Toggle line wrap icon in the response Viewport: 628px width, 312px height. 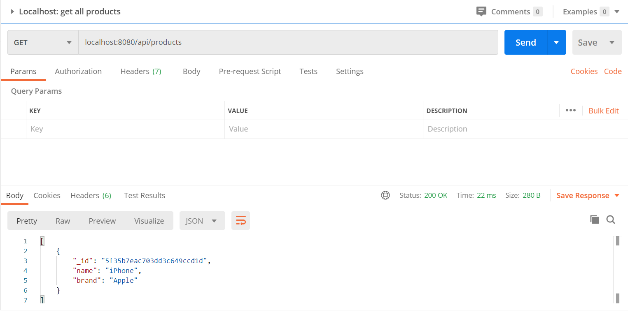pyautogui.click(x=240, y=221)
